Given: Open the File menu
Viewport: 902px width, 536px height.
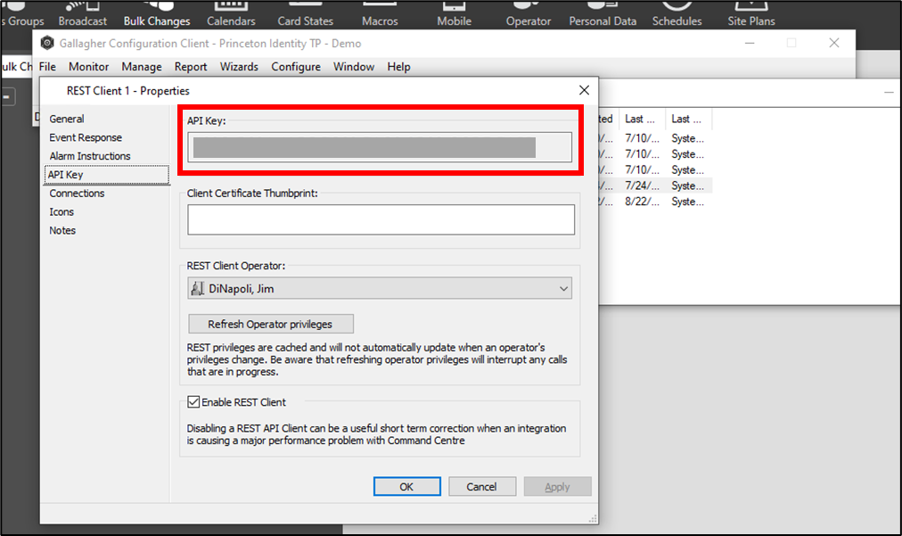Looking at the screenshot, I should click(47, 67).
